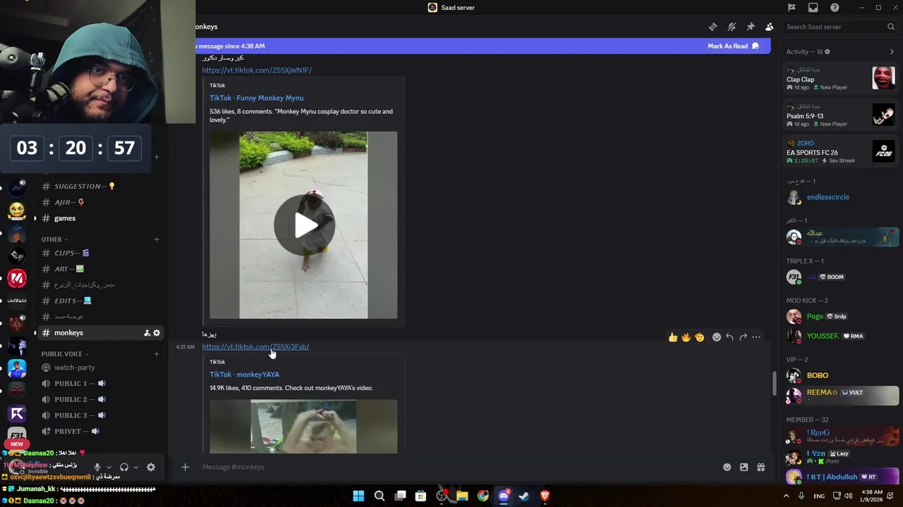Open the EDITS channel
The height and width of the screenshot is (507, 903).
99,301
